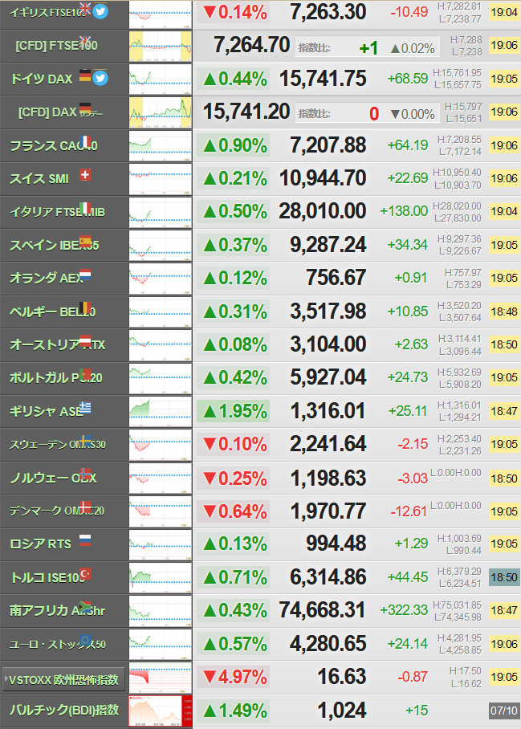Image resolution: width=521 pixels, height=729 pixels.
Task: Click the ギリシャ ASE ▲1.95% change badge
Action: (234, 411)
